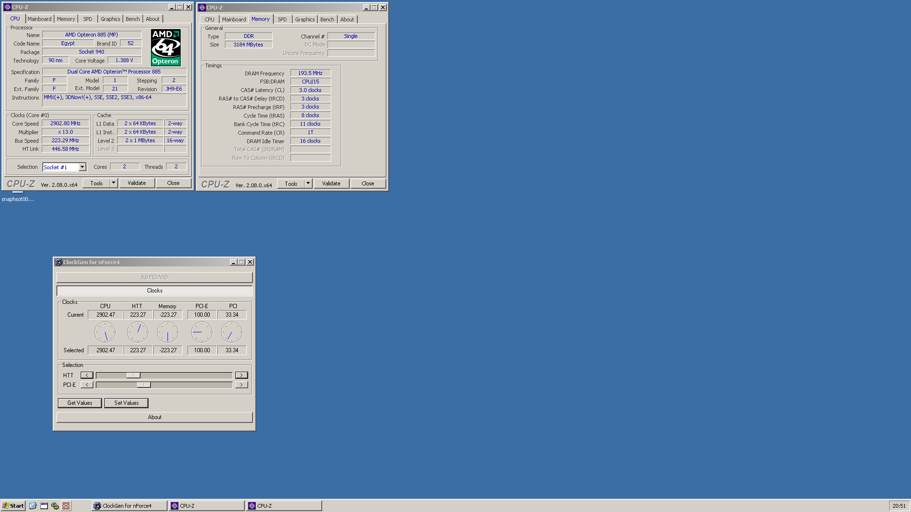This screenshot has height=512, width=911.
Task: Switch to CPU tab in right CPU-Z window
Action: 210,19
